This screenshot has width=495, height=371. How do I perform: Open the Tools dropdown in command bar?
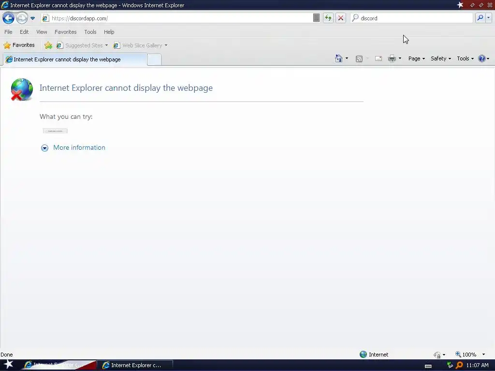point(465,58)
